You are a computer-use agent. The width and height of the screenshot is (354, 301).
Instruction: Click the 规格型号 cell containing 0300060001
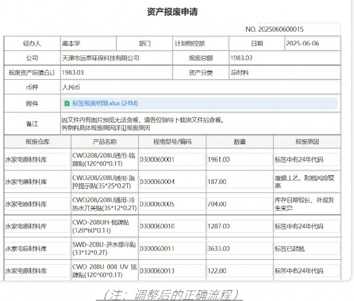(172, 159)
